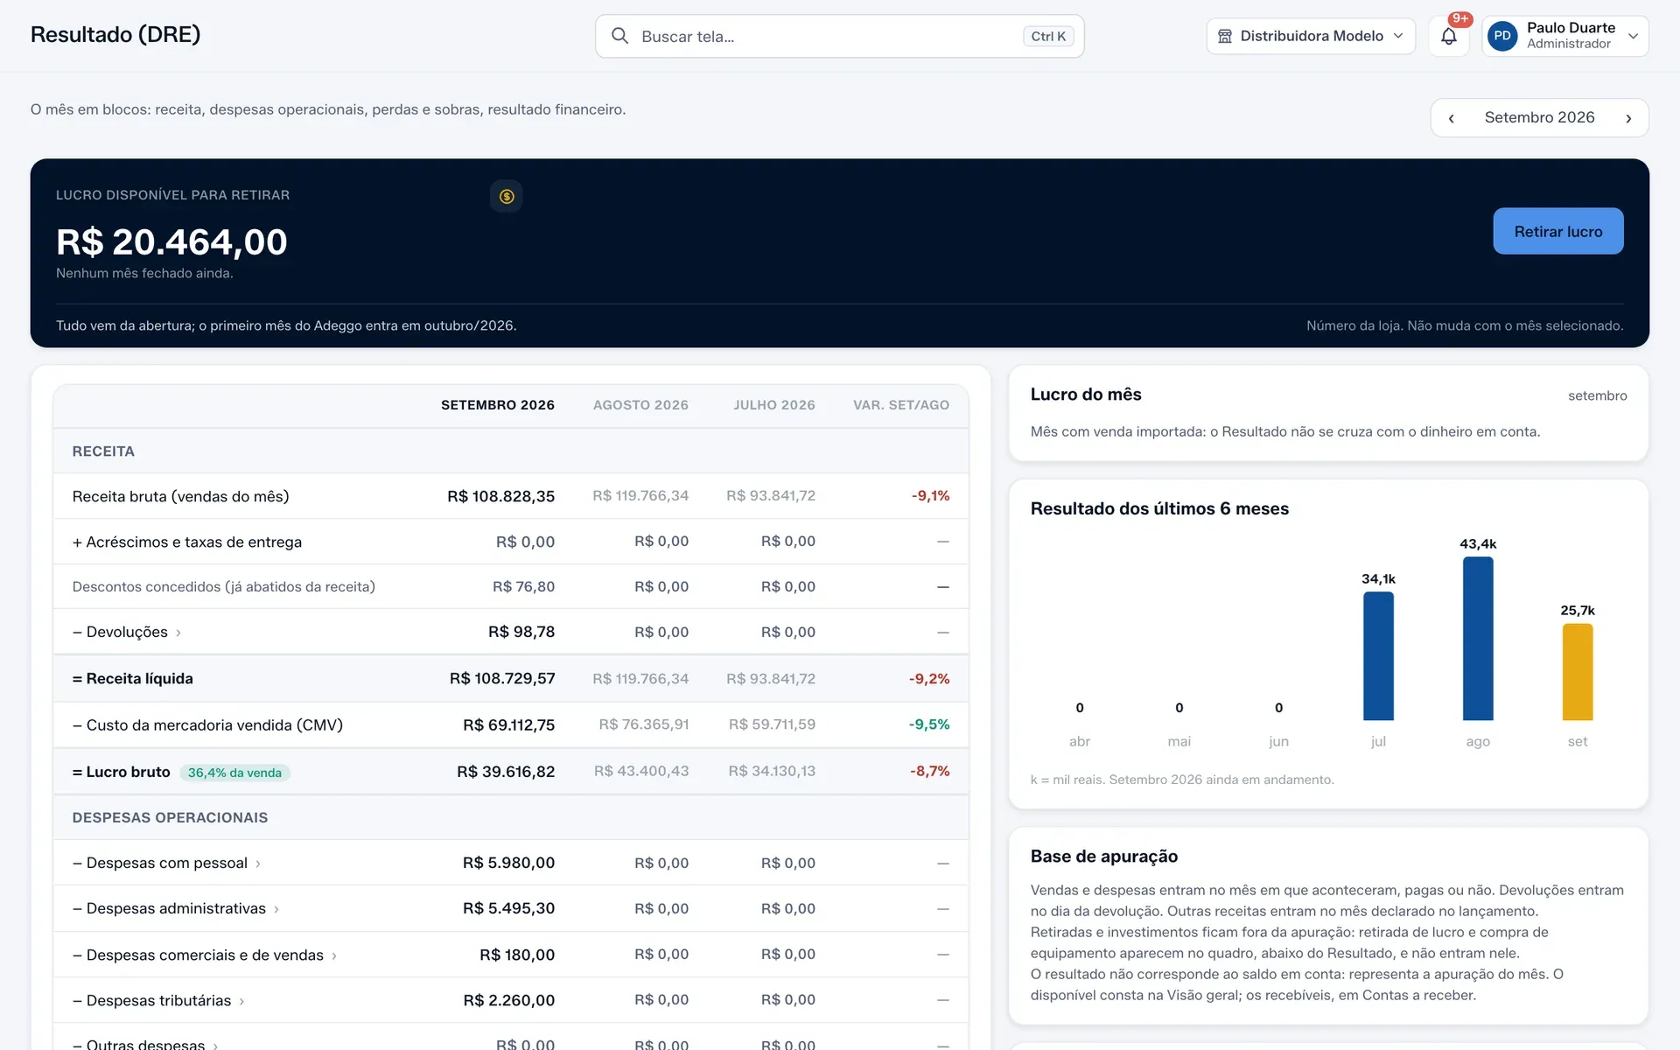Open Paulo Duarte account menu
The image size is (1680, 1050).
1565,36
